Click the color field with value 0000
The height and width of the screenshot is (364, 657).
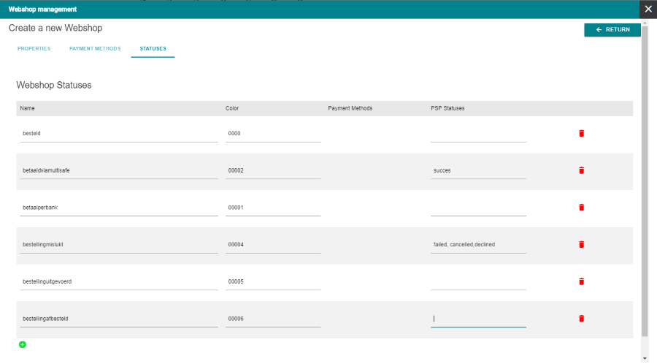point(273,134)
